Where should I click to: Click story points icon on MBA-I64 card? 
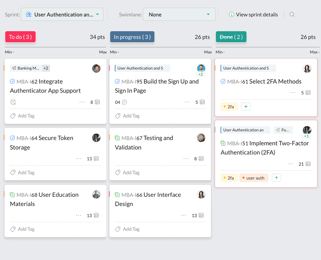[x=96, y=159]
